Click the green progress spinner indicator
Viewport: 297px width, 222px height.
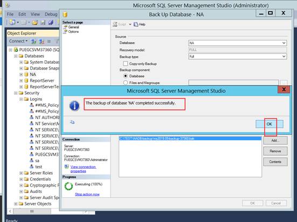pyautogui.click(x=68, y=186)
